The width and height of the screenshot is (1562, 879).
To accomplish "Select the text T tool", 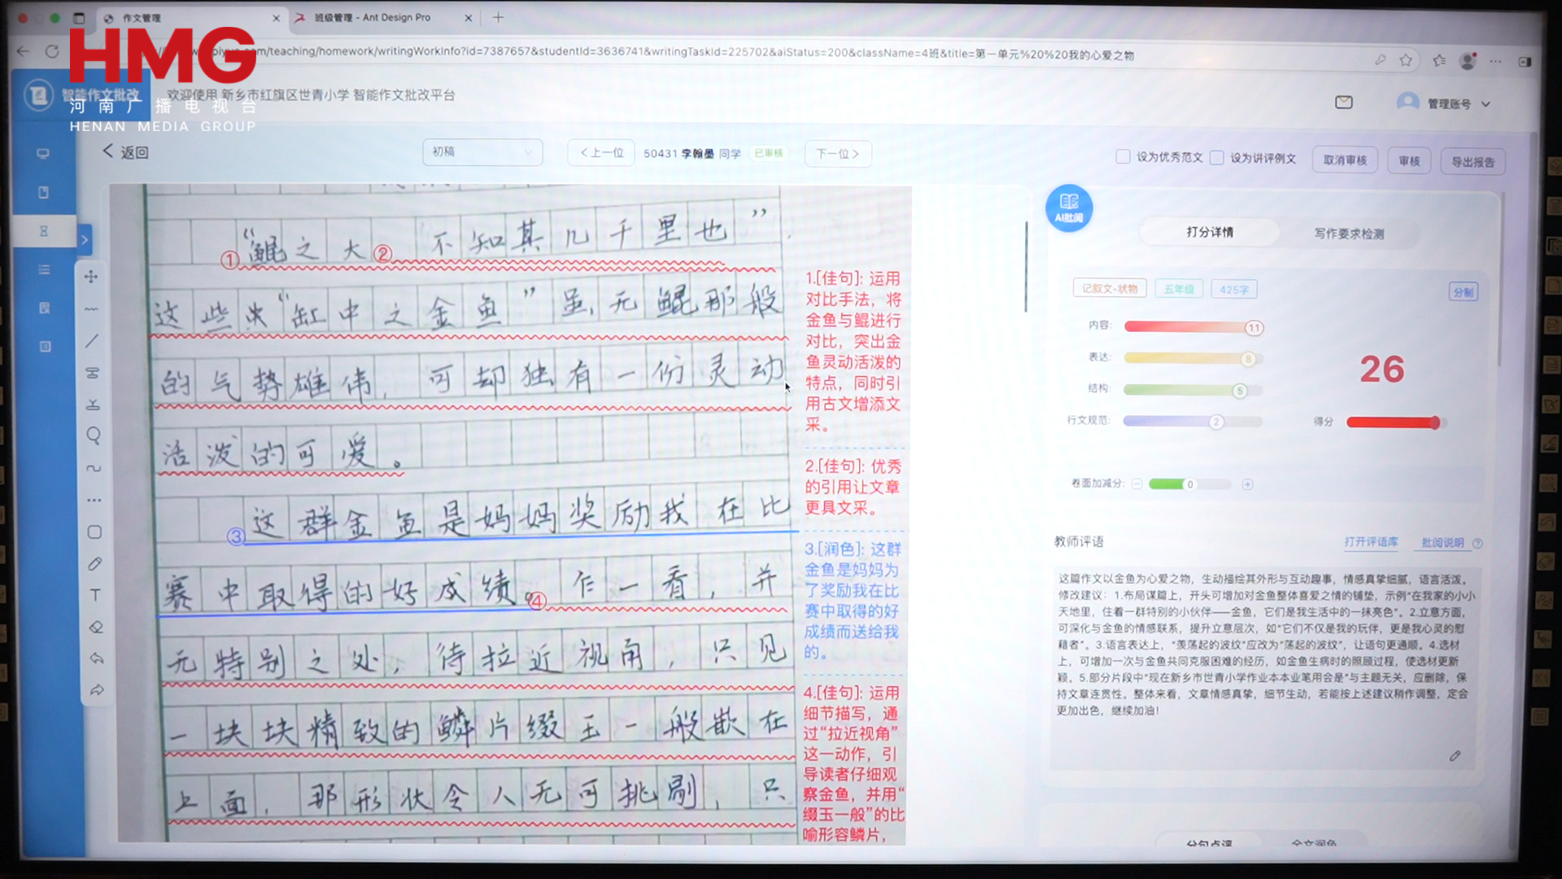I will pos(95,595).
